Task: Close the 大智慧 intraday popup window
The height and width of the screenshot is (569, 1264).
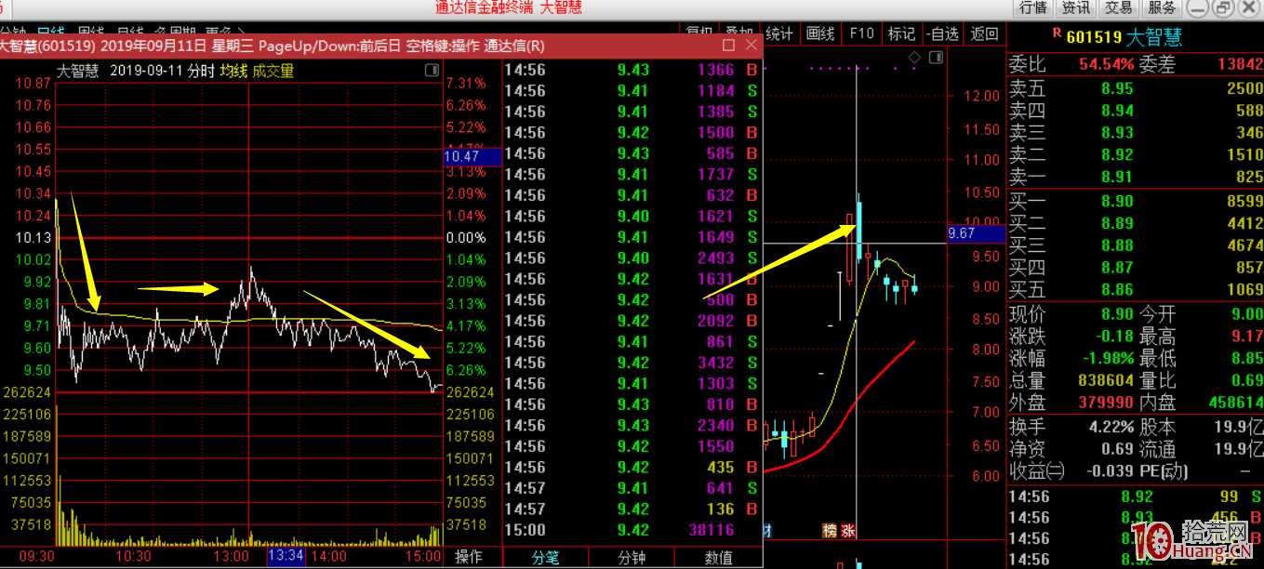Action: 751,46
